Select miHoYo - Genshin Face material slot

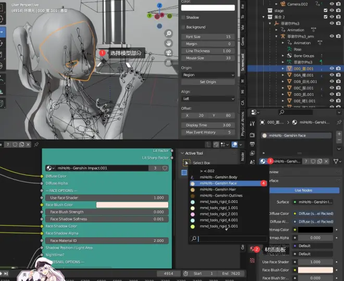pyautogui.click(x=296, y=136)
